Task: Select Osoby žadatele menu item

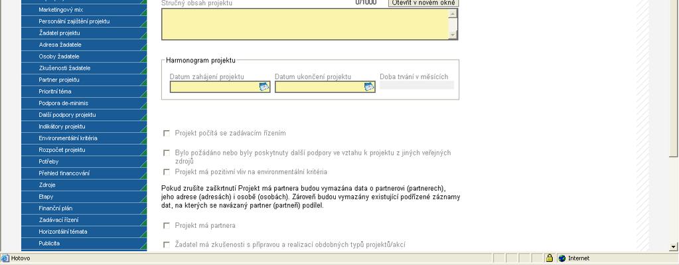Action: 84,56
